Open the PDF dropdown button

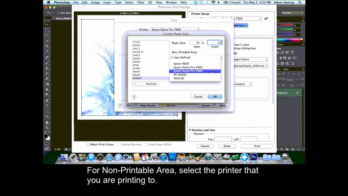pos(129,105)
